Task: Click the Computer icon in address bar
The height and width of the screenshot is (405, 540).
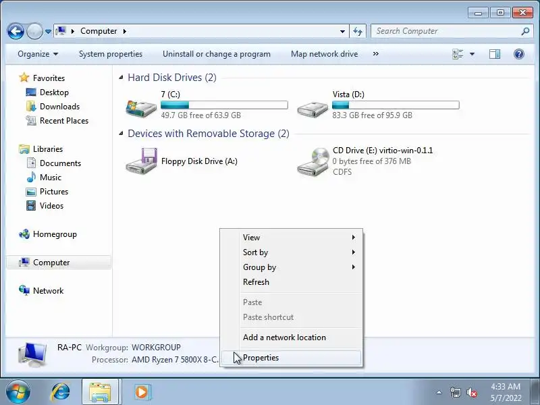Action: (61, 31)
